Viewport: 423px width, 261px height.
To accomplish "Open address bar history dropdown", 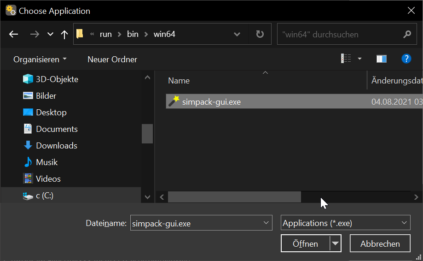I will click(x=237, y=34).
